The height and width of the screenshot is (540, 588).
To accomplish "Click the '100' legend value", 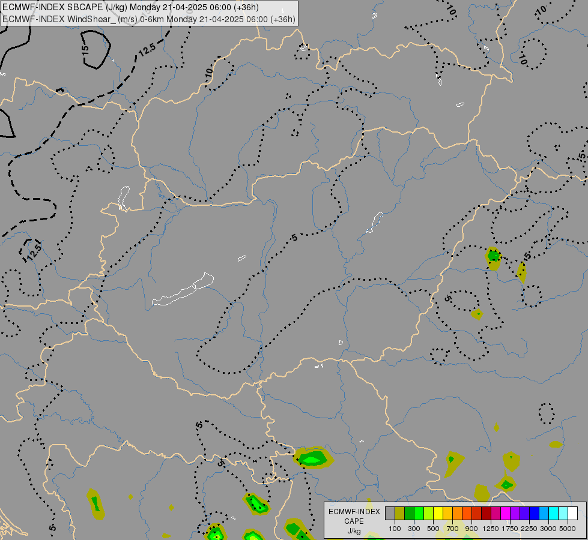I will (x=395, y=529).
